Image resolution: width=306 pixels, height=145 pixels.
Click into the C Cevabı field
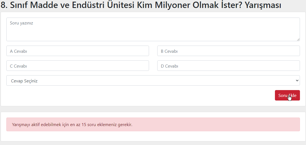(78, 66)
